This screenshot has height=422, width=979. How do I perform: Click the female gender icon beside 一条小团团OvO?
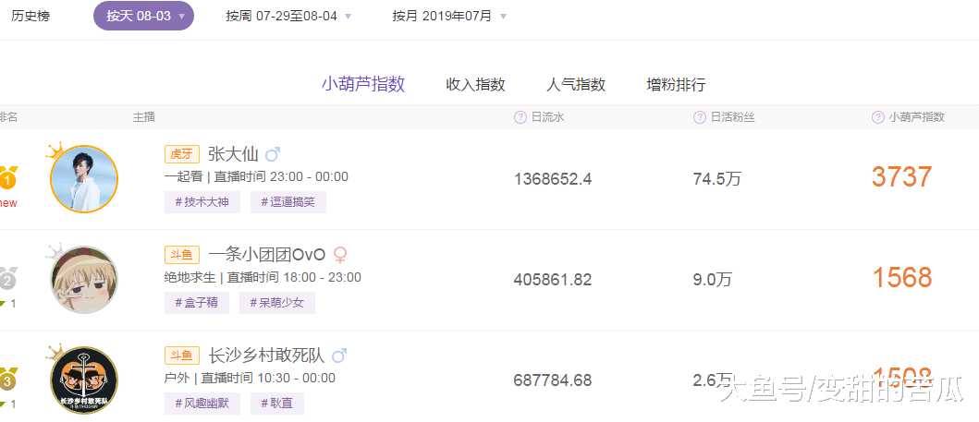[x=340, y=254]
